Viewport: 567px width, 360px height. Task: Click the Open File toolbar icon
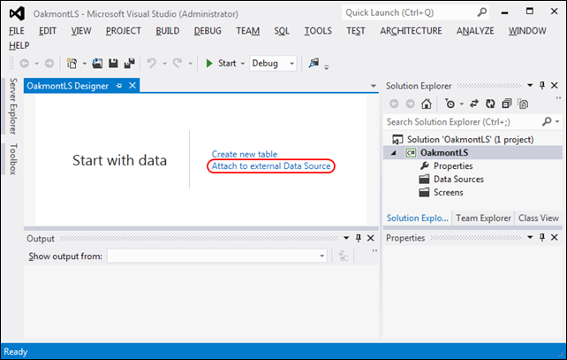[97, 64]
